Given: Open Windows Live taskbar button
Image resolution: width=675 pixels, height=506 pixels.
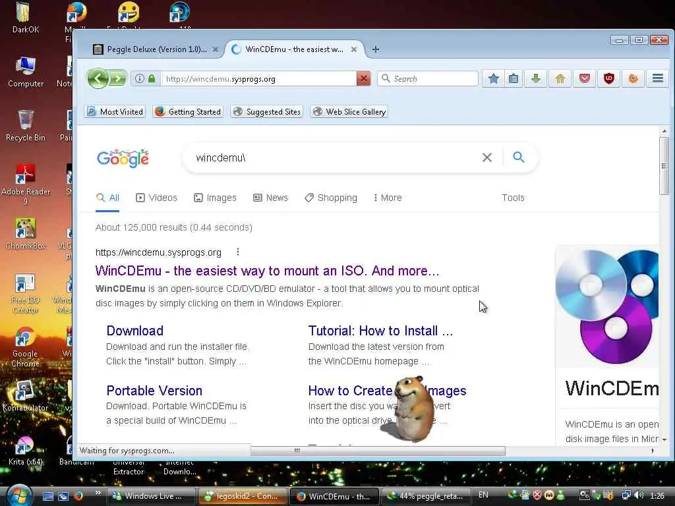Looking at the screenshot, I should (152, 496).
